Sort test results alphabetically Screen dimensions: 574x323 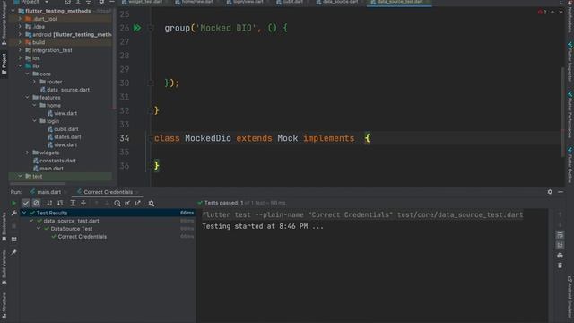pyautogui.click(x=49, y=203)
